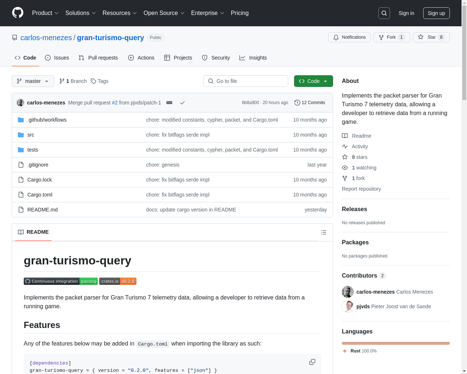The width and height of the screenshot is (467, 374).
Task: View 1 watching in About
Action: (x=359, y=168)
